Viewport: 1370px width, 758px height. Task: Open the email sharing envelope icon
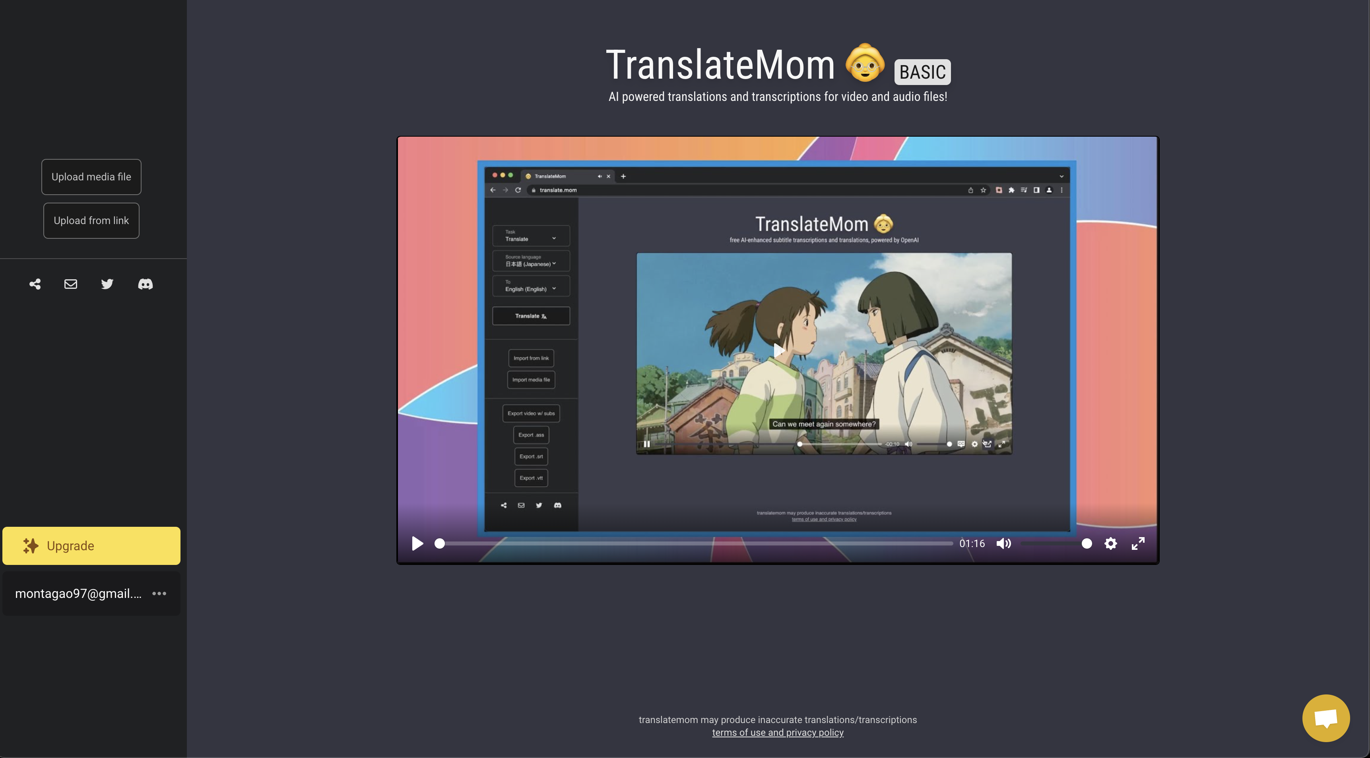click(x=71, y=284)
